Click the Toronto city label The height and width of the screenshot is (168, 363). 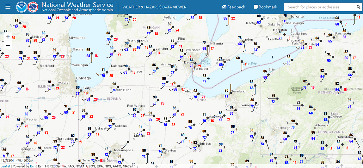pyautogui.click(x=297, y=17)
